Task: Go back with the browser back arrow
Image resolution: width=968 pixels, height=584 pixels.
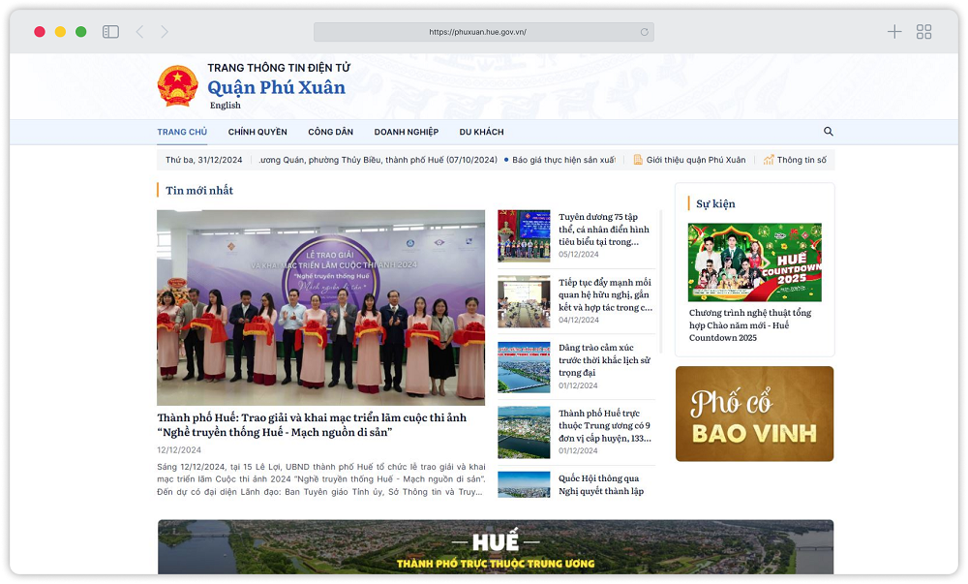Action: (x=139, y=32)
